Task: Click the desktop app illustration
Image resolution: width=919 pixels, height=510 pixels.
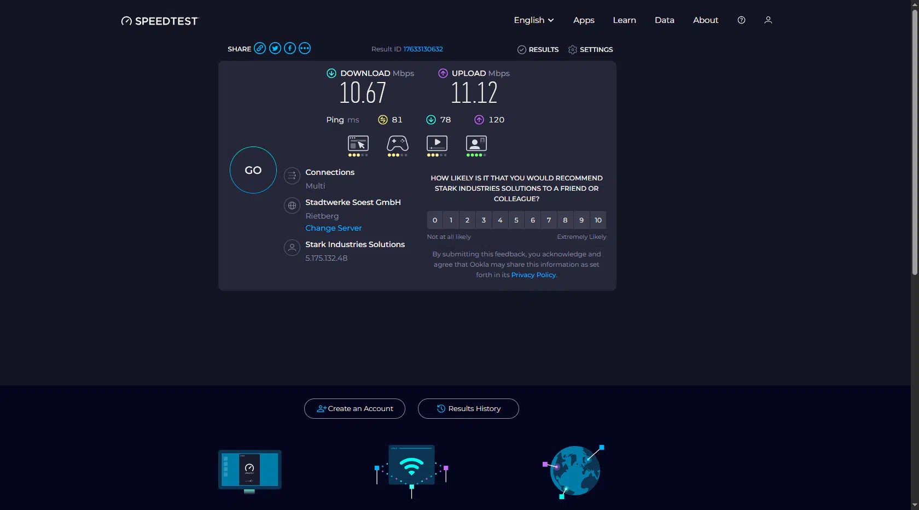Action: (249, 471)
